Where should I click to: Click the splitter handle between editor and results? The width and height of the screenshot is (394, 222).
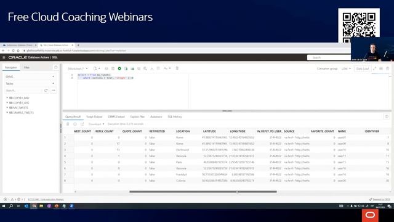point(227,111)
